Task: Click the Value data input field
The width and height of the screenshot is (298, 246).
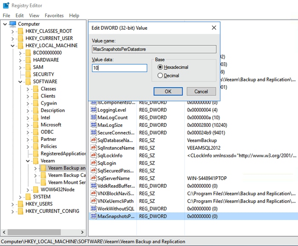Action: click(120, 68)
